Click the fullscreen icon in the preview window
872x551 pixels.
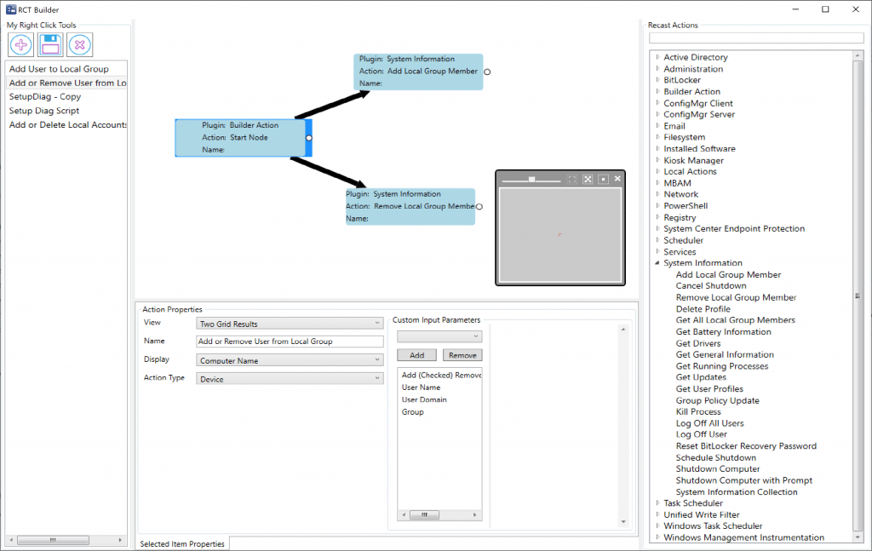pos(572,179)
